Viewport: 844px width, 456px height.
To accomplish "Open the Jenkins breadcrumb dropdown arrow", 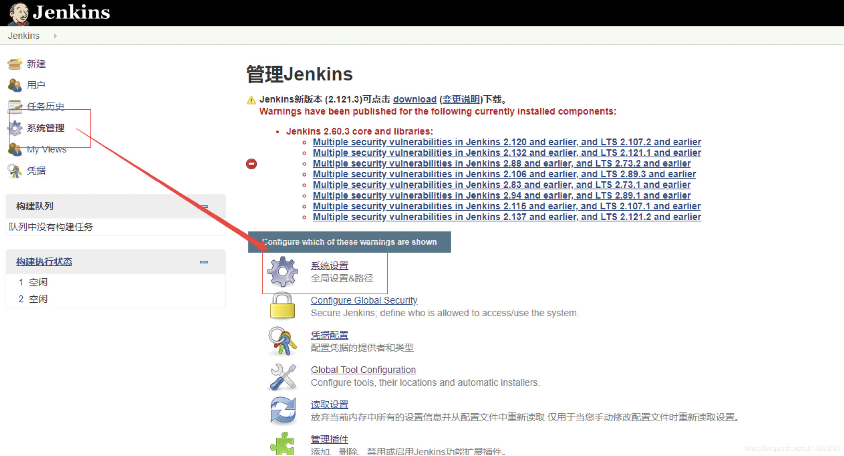I will (x=55, y=36).
